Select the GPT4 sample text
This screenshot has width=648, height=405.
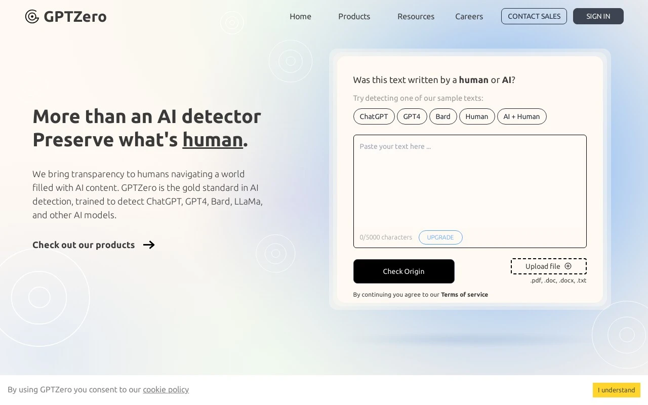tap(412, 116)
